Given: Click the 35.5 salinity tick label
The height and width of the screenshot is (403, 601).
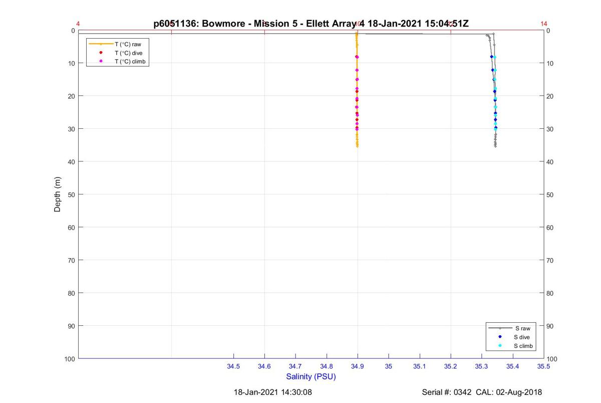Looking at the screenshot, I should tap(544, 367).
